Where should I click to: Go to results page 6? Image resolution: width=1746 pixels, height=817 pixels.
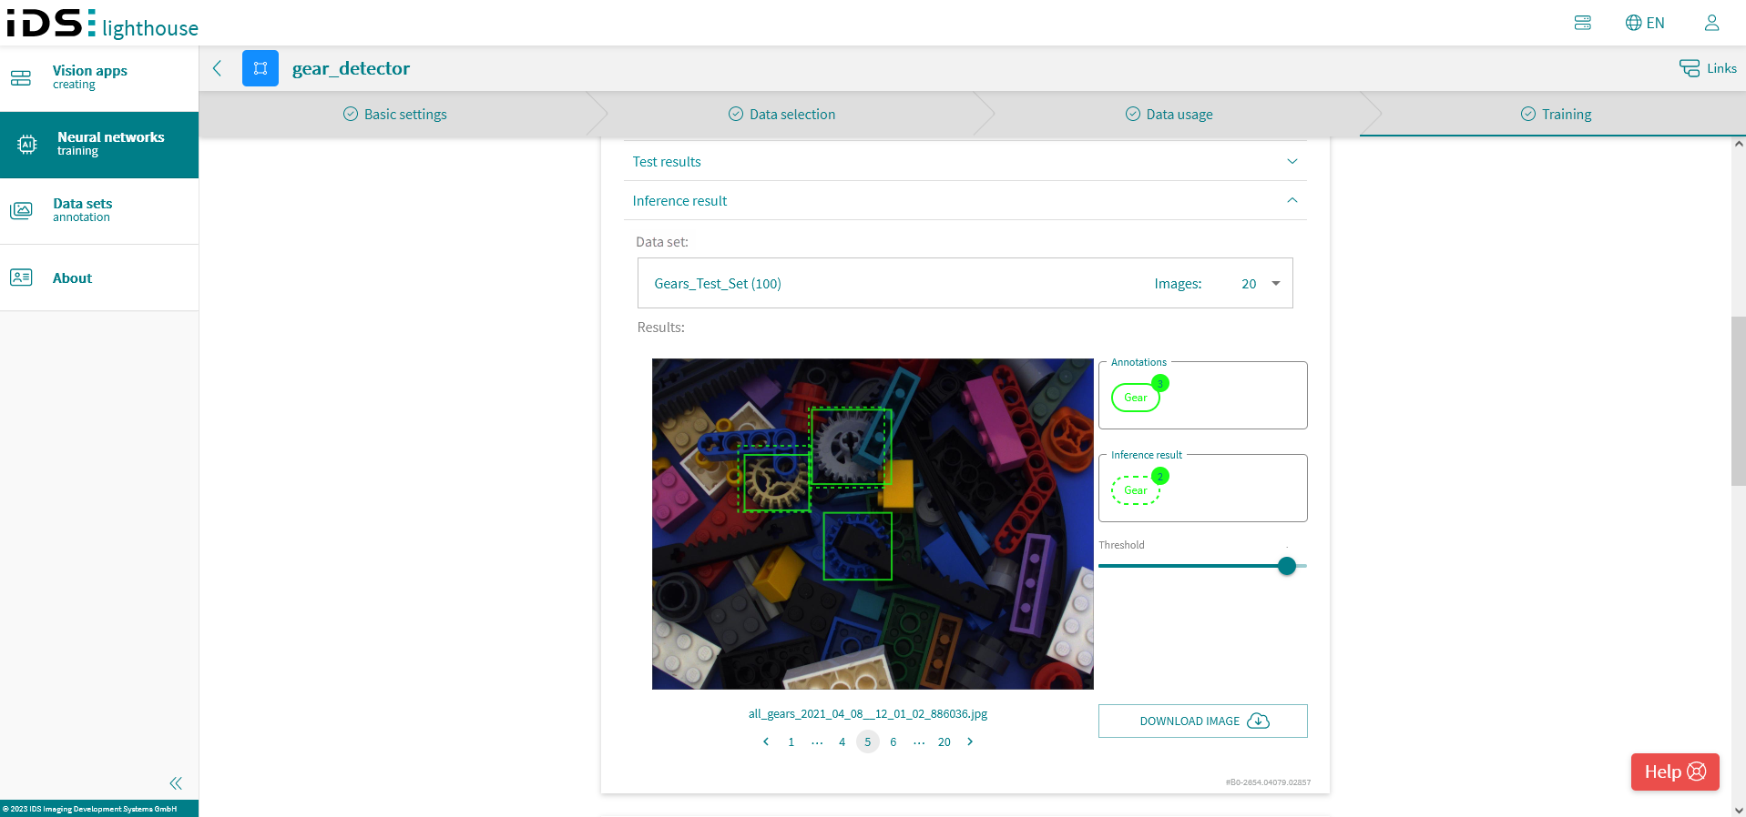(893, 742)
